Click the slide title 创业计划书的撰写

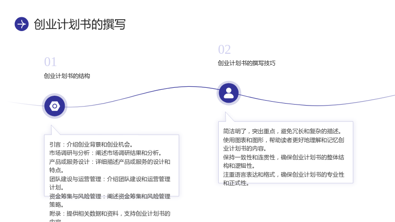click(x=79, y=24)
